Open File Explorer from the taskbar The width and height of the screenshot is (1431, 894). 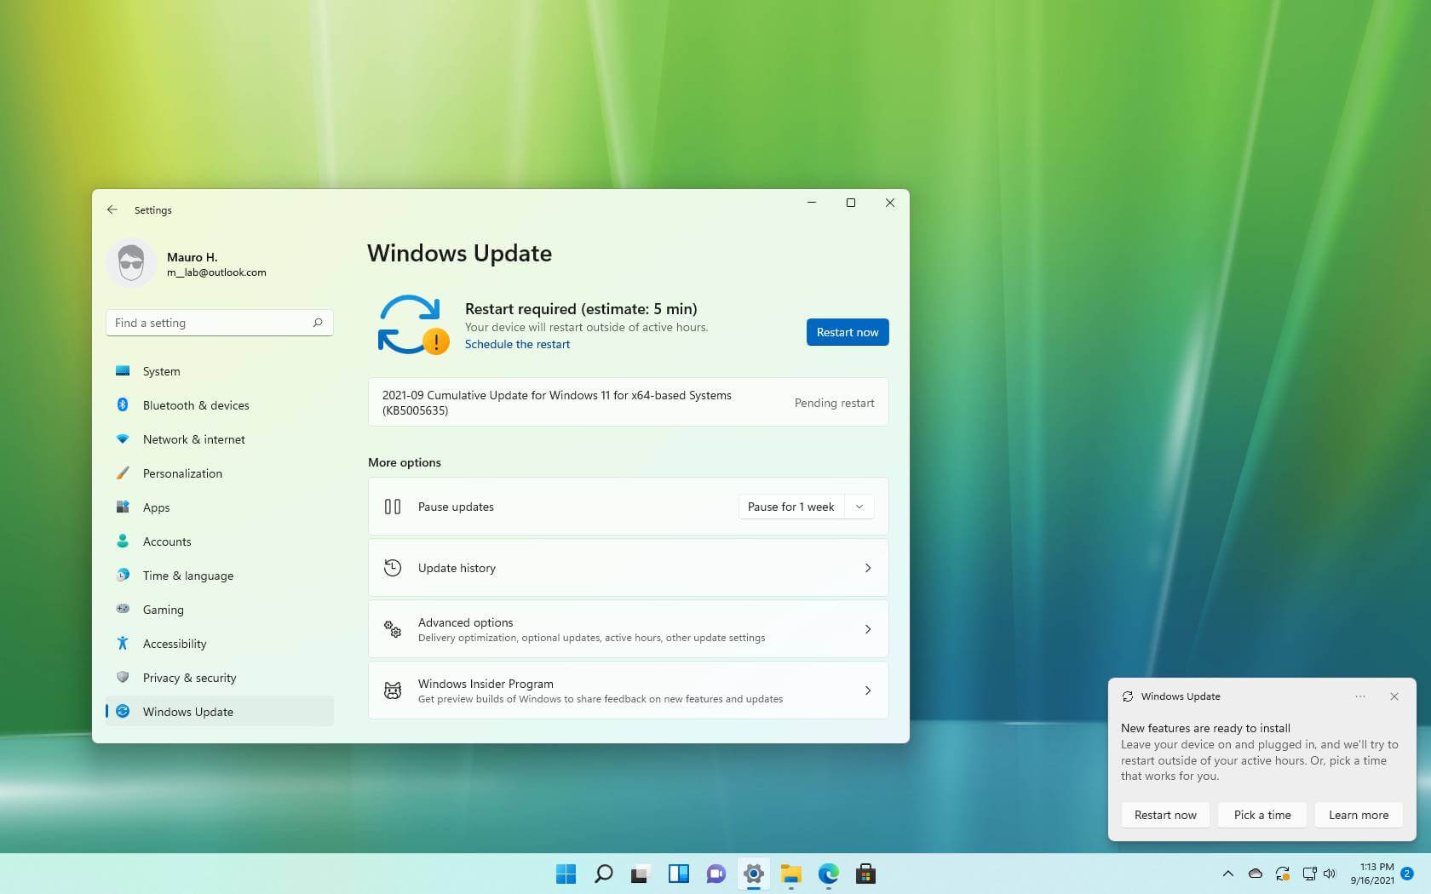click(x=791, y=874)
